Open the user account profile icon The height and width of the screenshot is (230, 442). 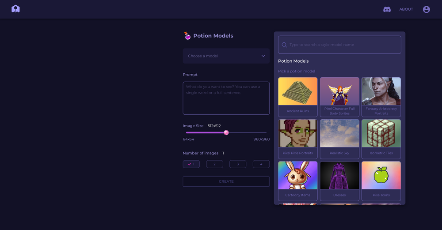[x=426, y=9]
